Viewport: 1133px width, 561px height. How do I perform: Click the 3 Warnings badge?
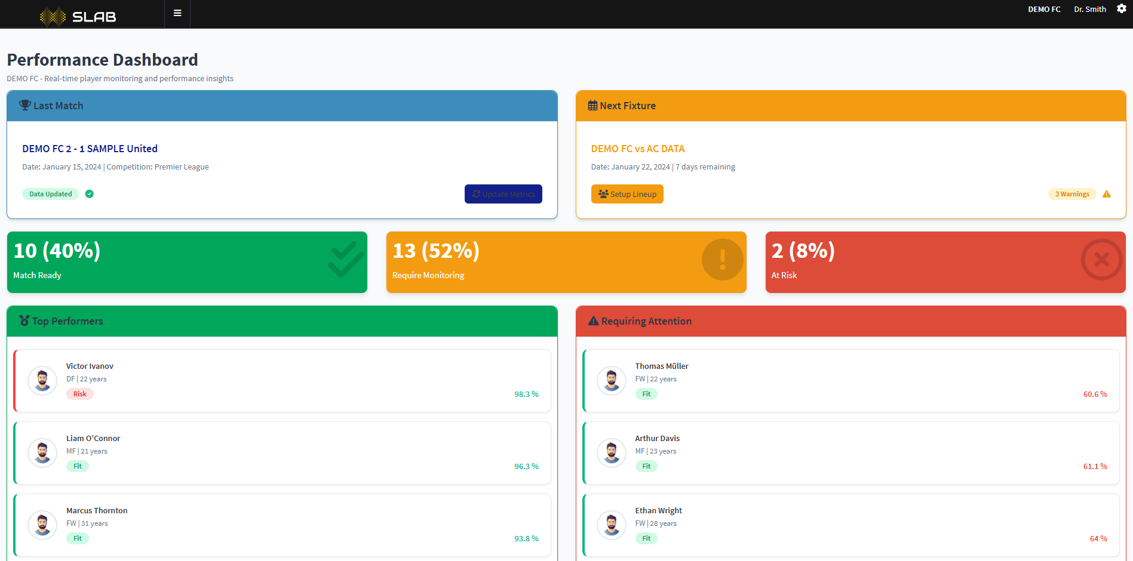1071,194
